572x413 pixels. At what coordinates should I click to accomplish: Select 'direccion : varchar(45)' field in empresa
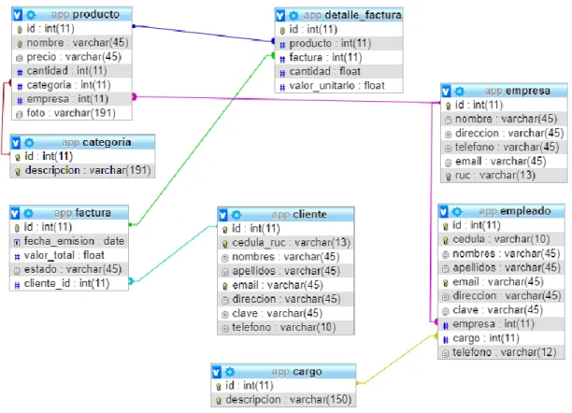(504, 134)
